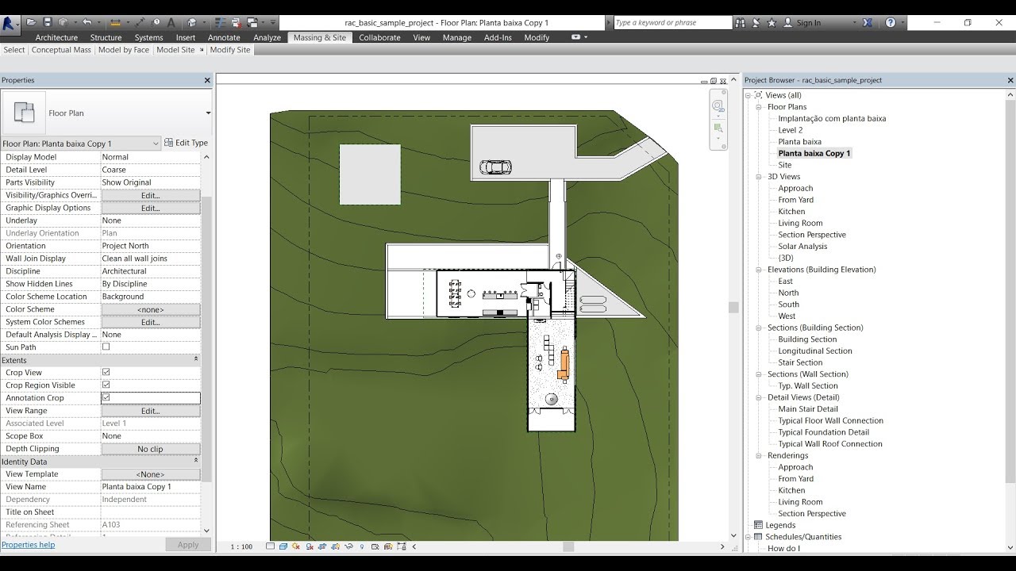Click Edit button for View Range
This screenshot has width=1016, height=571.
click(151, 411)
